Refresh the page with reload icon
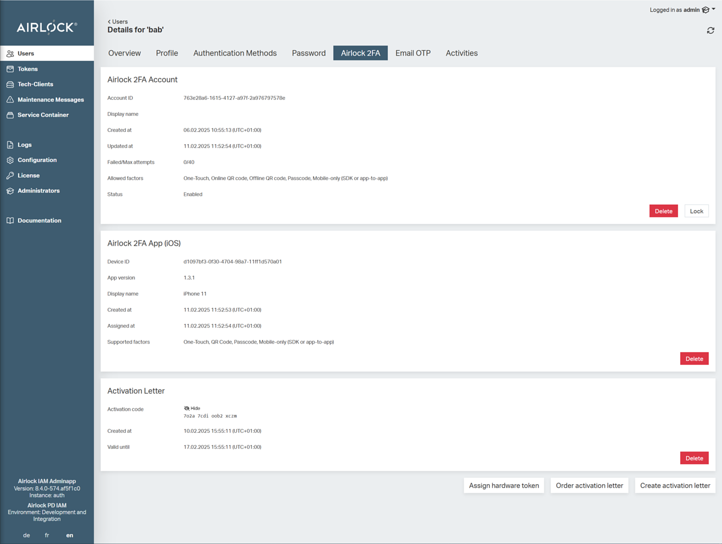The width and height of the screenshot is (722, 544). tap(710, 30)
